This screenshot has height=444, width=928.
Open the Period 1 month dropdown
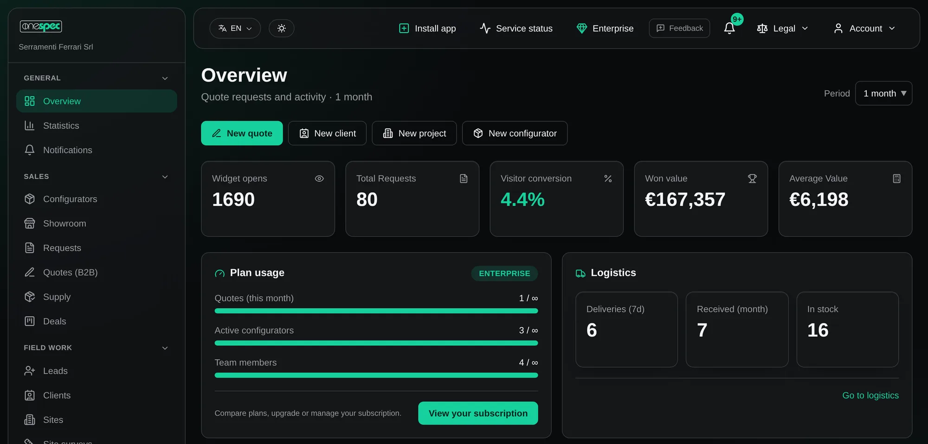tap(883, 93)
